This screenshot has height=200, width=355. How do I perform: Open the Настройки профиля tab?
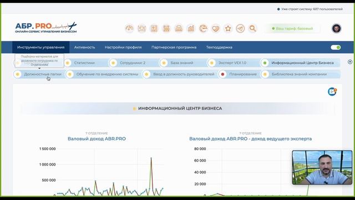click(123, 47)
